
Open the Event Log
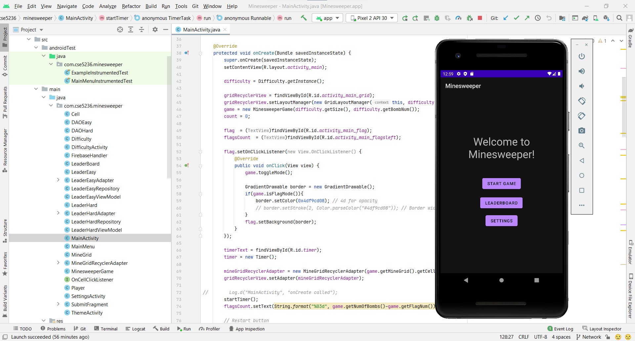560,329
